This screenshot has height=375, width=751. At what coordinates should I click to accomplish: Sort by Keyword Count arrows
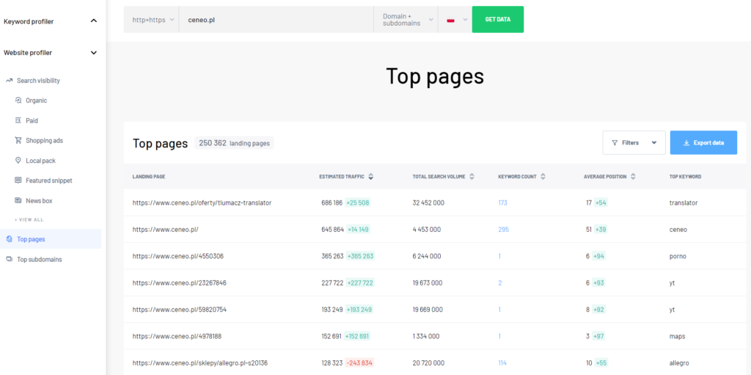click(543, 176)
